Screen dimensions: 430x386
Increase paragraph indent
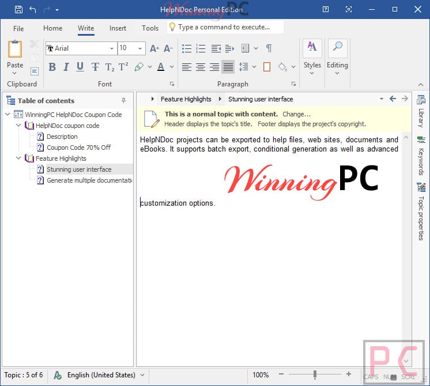[x=229, y=48]
